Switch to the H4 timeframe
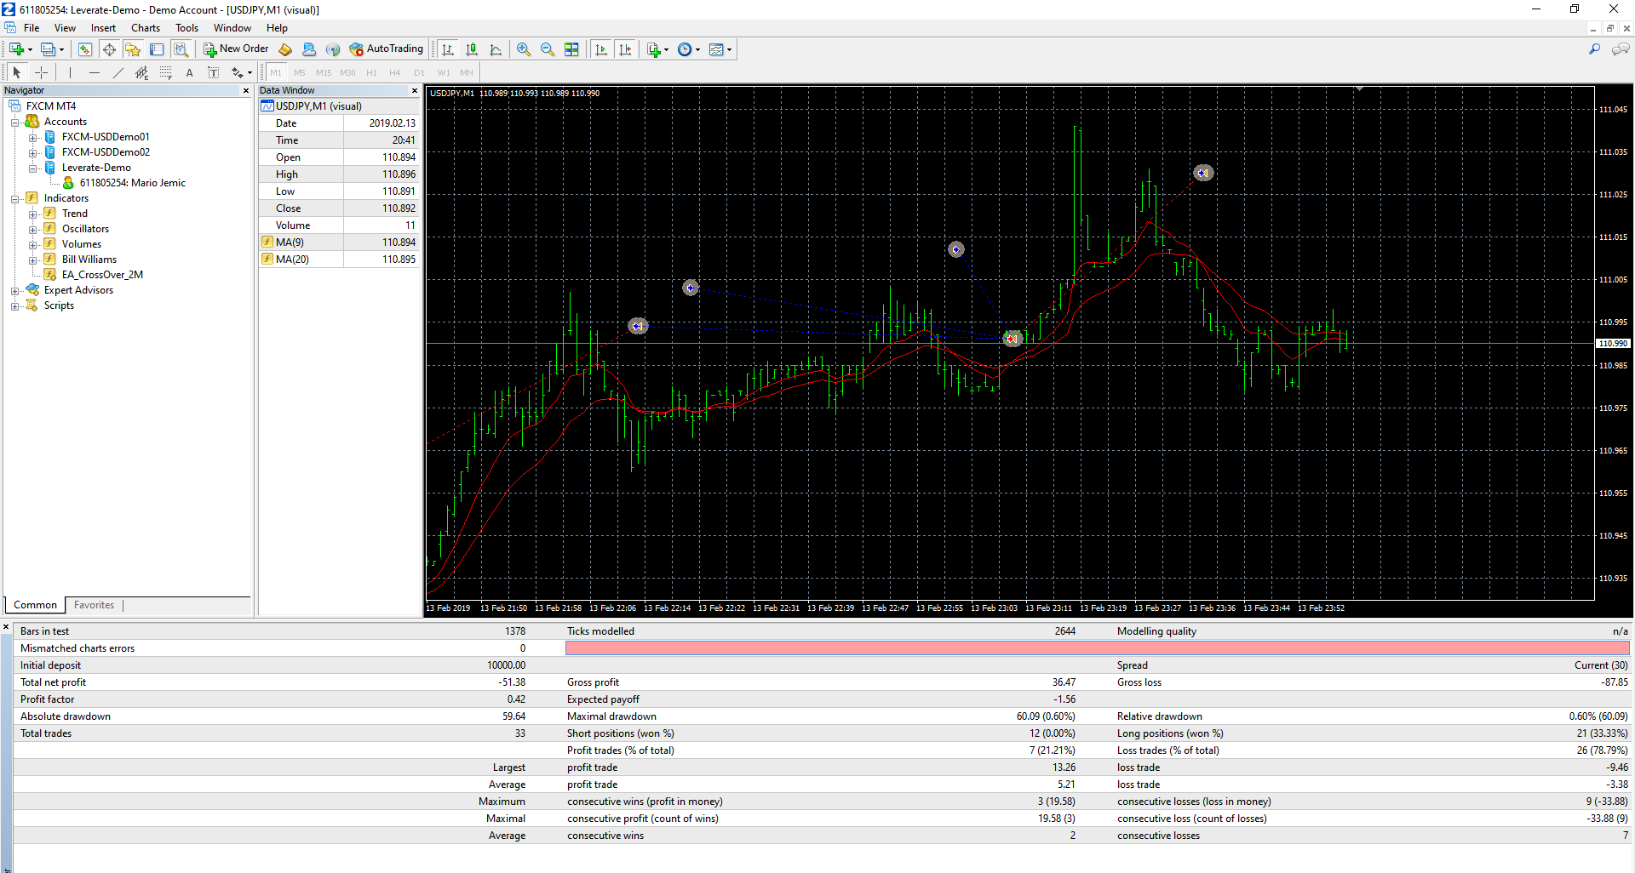Screen dimensions: 1635x873 coord(394,72)
